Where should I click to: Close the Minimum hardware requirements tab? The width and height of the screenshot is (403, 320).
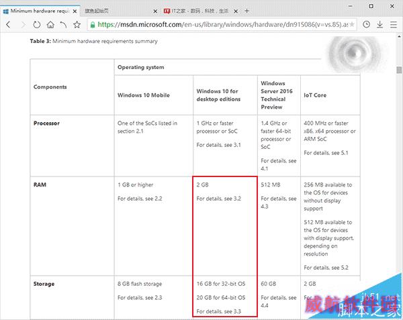coord(75,11)
